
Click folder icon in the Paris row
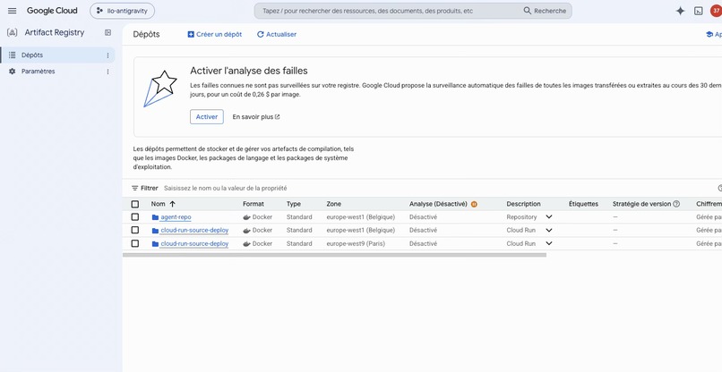(155, 244)
